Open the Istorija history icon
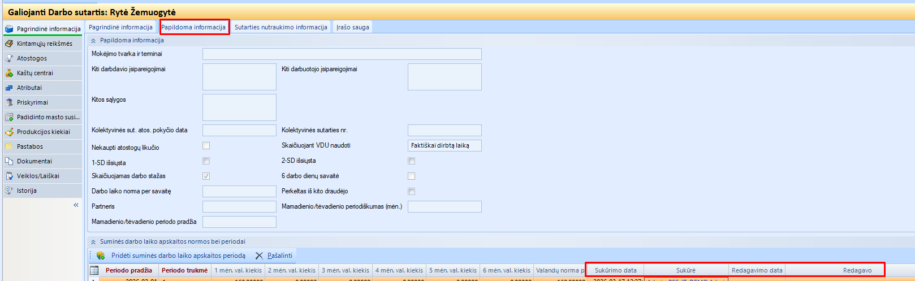Image resolution: width=915 pixels, height=281 pixels. coord(9,191)
